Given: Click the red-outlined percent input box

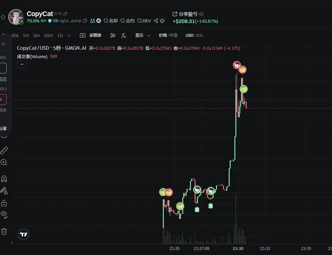Looking at the screenshot, I should [x=3, y=99].
